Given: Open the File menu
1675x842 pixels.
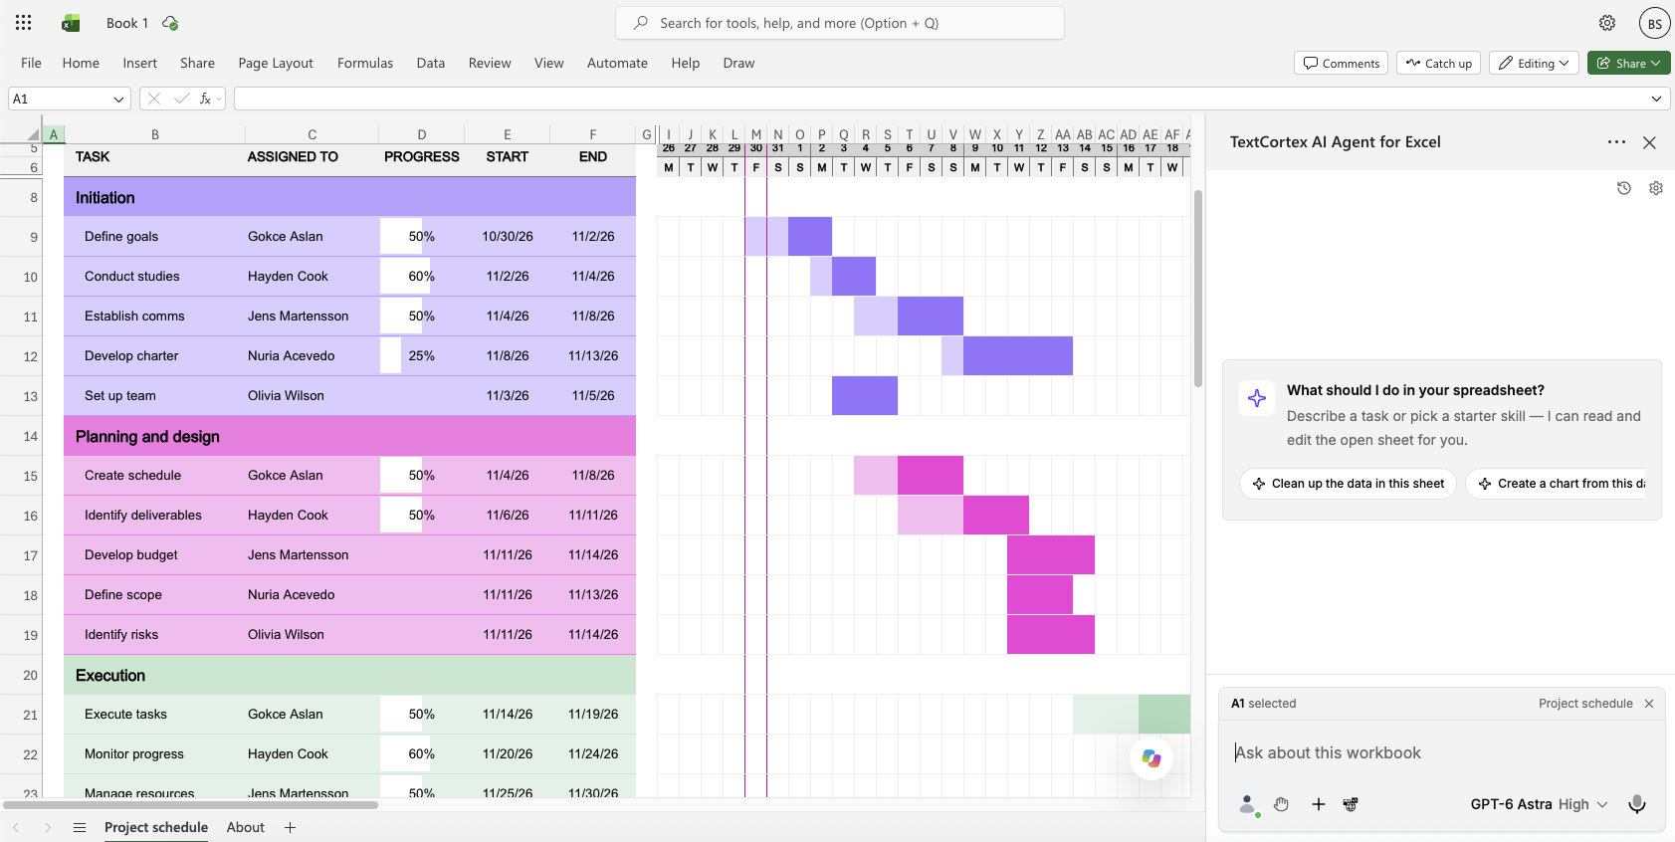Looking at the screenshot, I should pyautogui.click(x=32, y=63).
